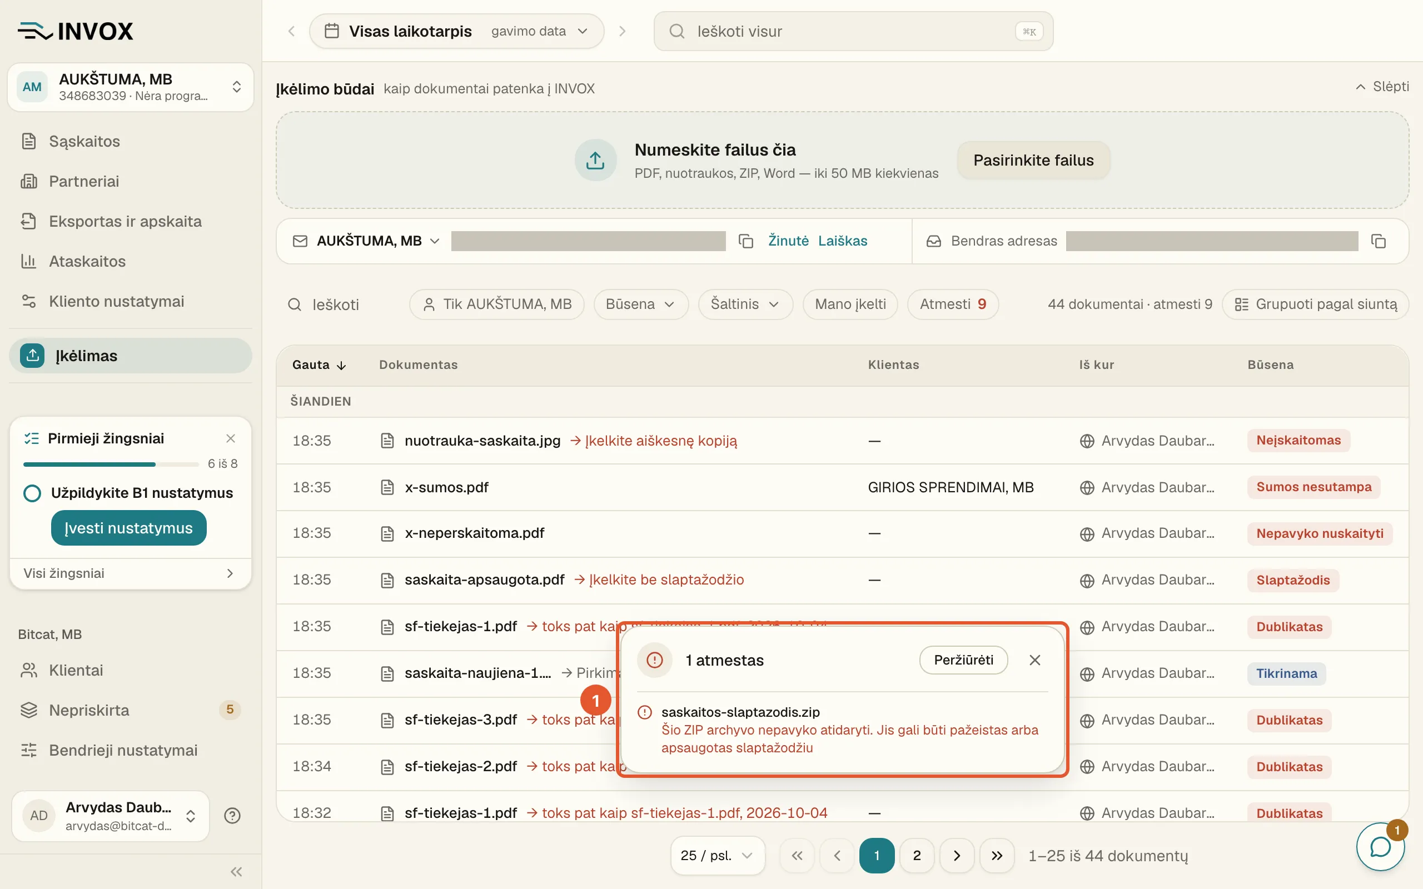
Task: Expand the Arvydas Daub... user menu
Action: [x=111, y=816]
